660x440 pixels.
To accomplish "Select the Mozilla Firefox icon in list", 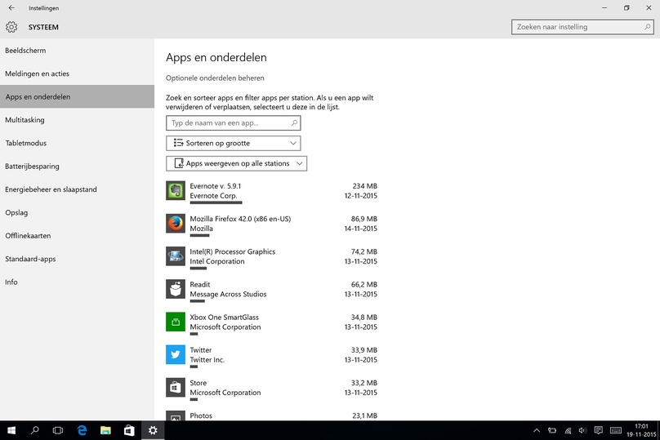I will pyautogui.click(x=175, y=224).
